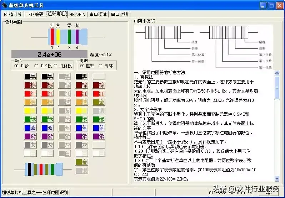
Task: Select 绿 green in the precision column
Action: pos(99,119)
